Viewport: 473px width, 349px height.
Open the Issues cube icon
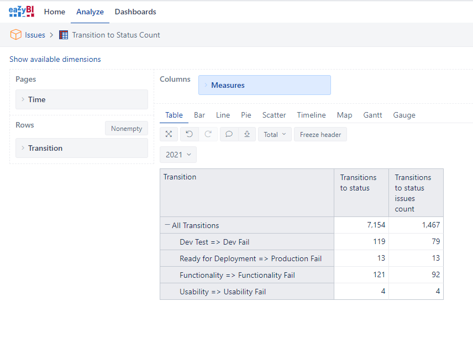pos(15,35)
